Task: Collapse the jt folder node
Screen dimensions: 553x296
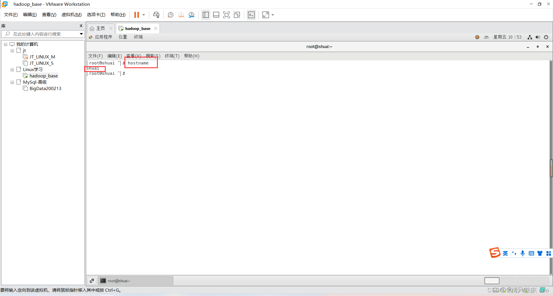Action: tap(12, 51)
